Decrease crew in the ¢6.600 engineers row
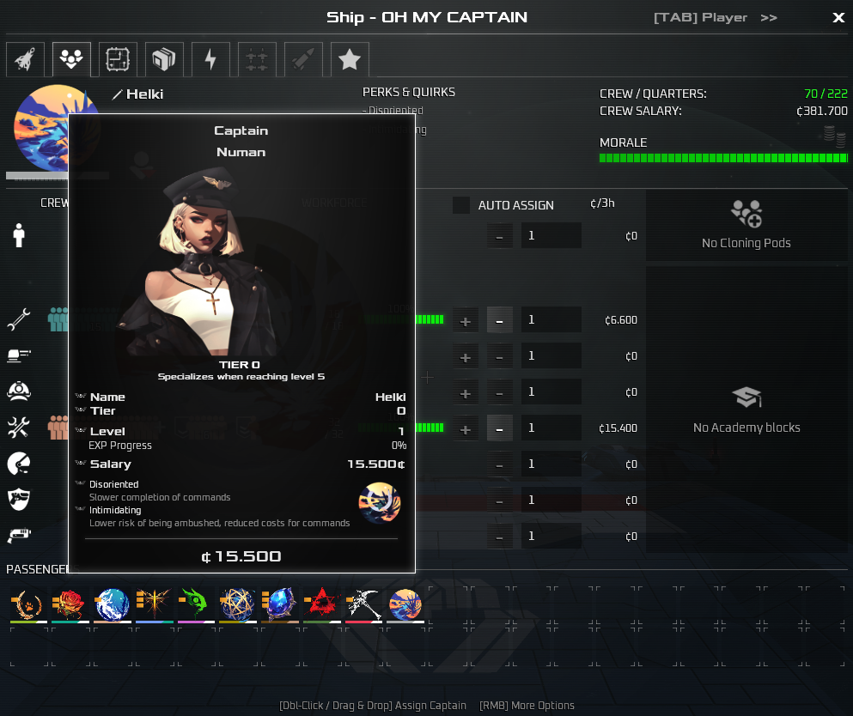This screenshot has height=716, width=853. pos(499,320)
